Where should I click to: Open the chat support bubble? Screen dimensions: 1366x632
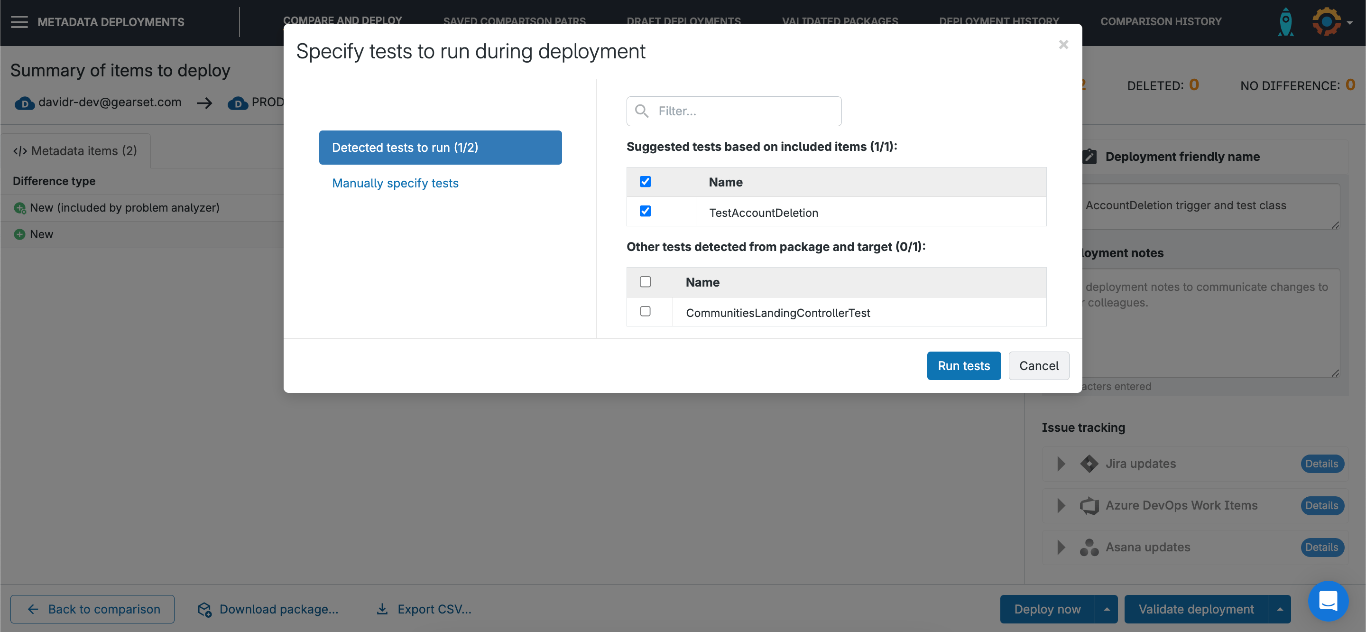pos(1328,601)
